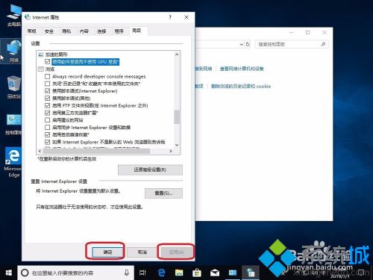Uncheck 禁用脚本调试(其他)
The height and width of the screenshot is (280, 373).
(x=48, y=98)
